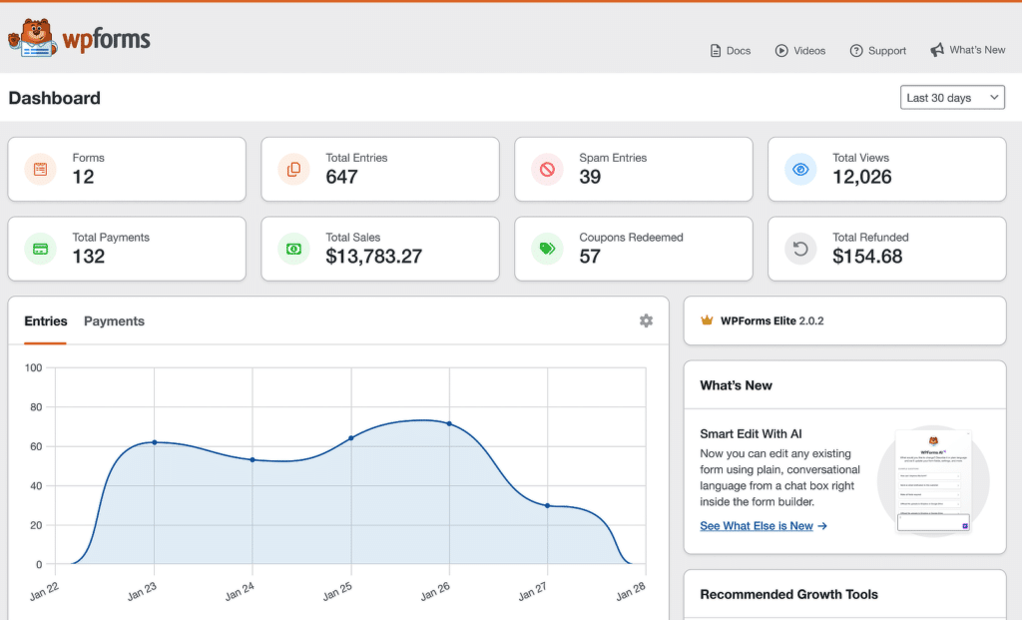This screenshot has width=1022, height=620.
Task: Click the Total Payments card icon
Action: click(40, 249)
